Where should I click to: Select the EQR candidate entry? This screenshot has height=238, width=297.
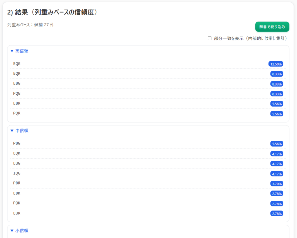pos(17,74)
